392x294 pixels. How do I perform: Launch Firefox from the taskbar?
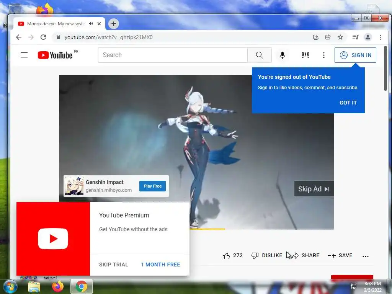(x=58, y=286)
